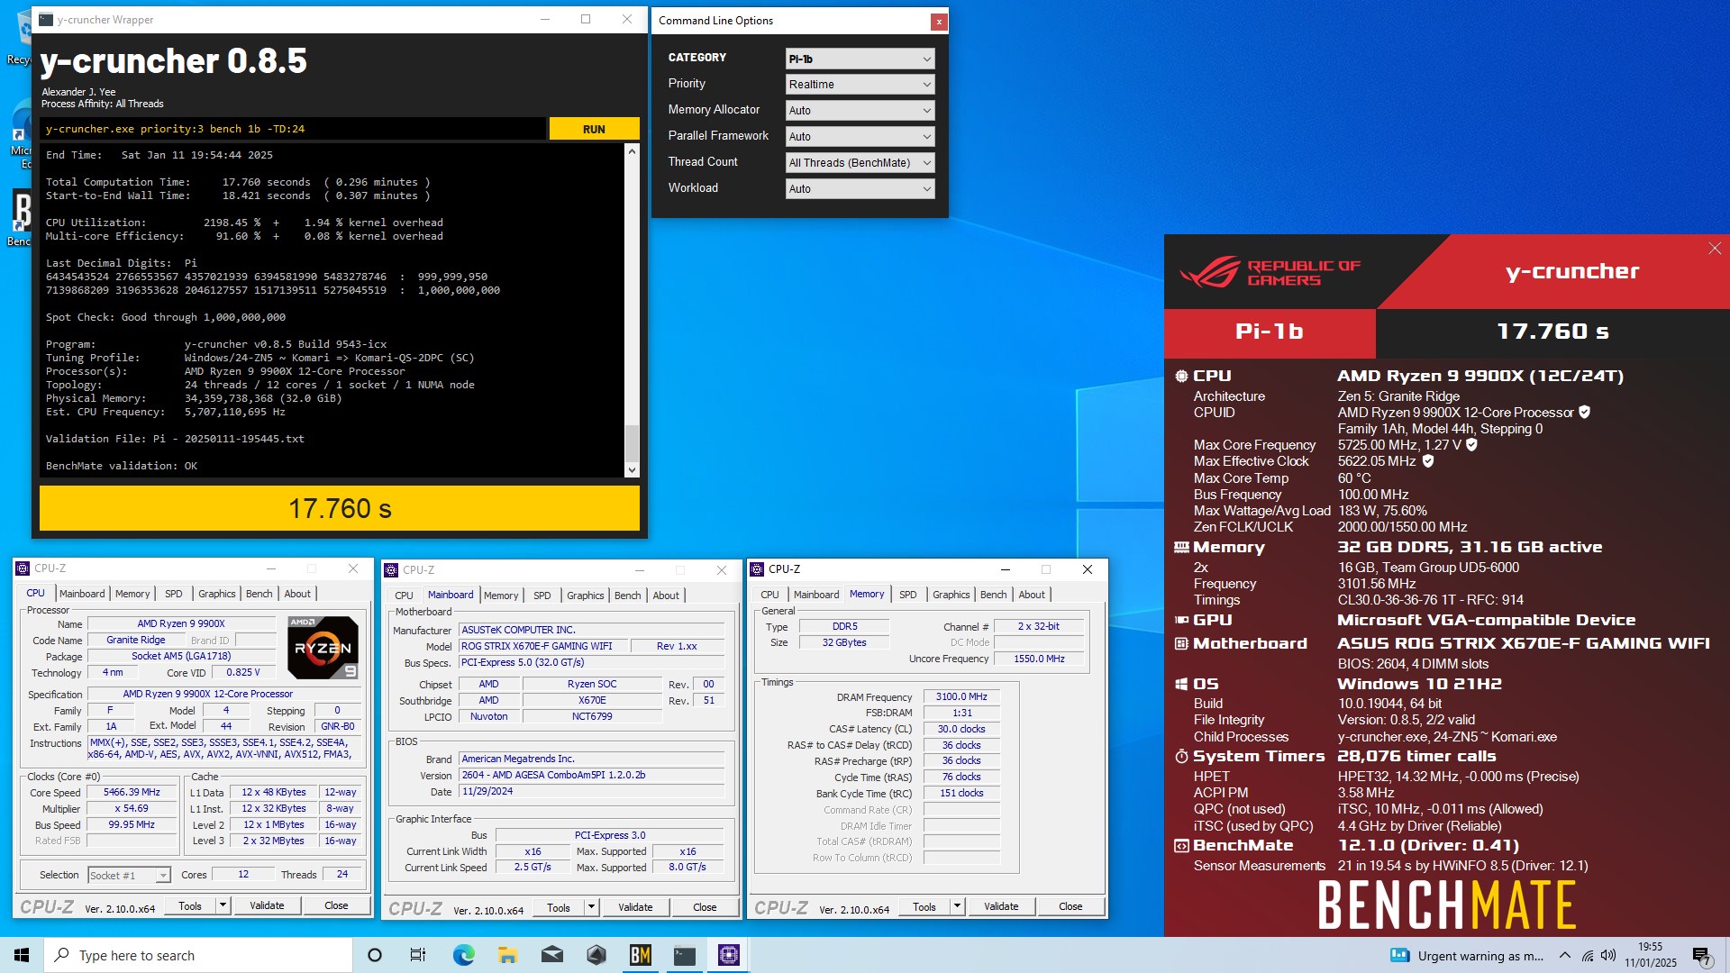Click the y-cruncher output scrollbar thumb
Viewport: 1730px width, 973px height.
632,442
